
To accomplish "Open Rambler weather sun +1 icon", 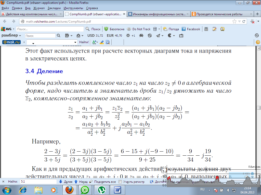I will 130,36.
